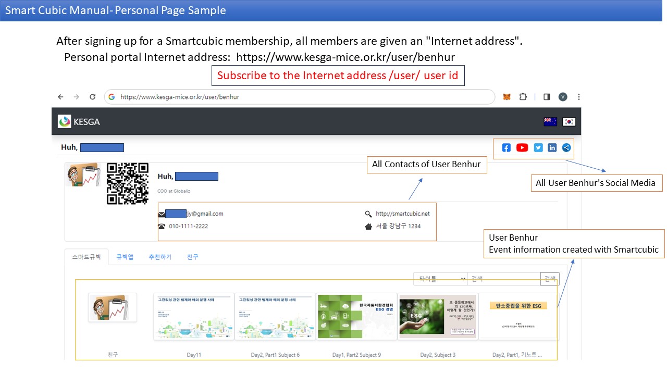The height and width of the screenshot is (375, 667).
Task: Switch to the 큐빅앱 tab
Action: pyautogui.click(x=125, y=257)
